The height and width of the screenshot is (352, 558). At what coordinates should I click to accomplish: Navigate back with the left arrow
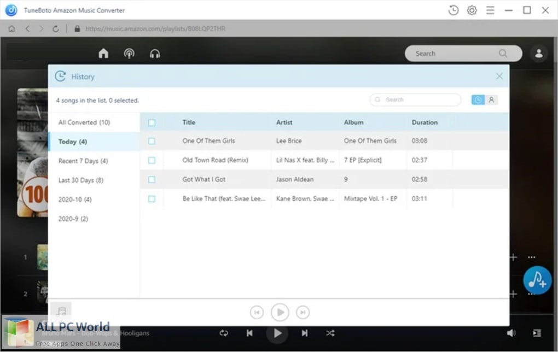pyautogui.click(x=27, y=29)
